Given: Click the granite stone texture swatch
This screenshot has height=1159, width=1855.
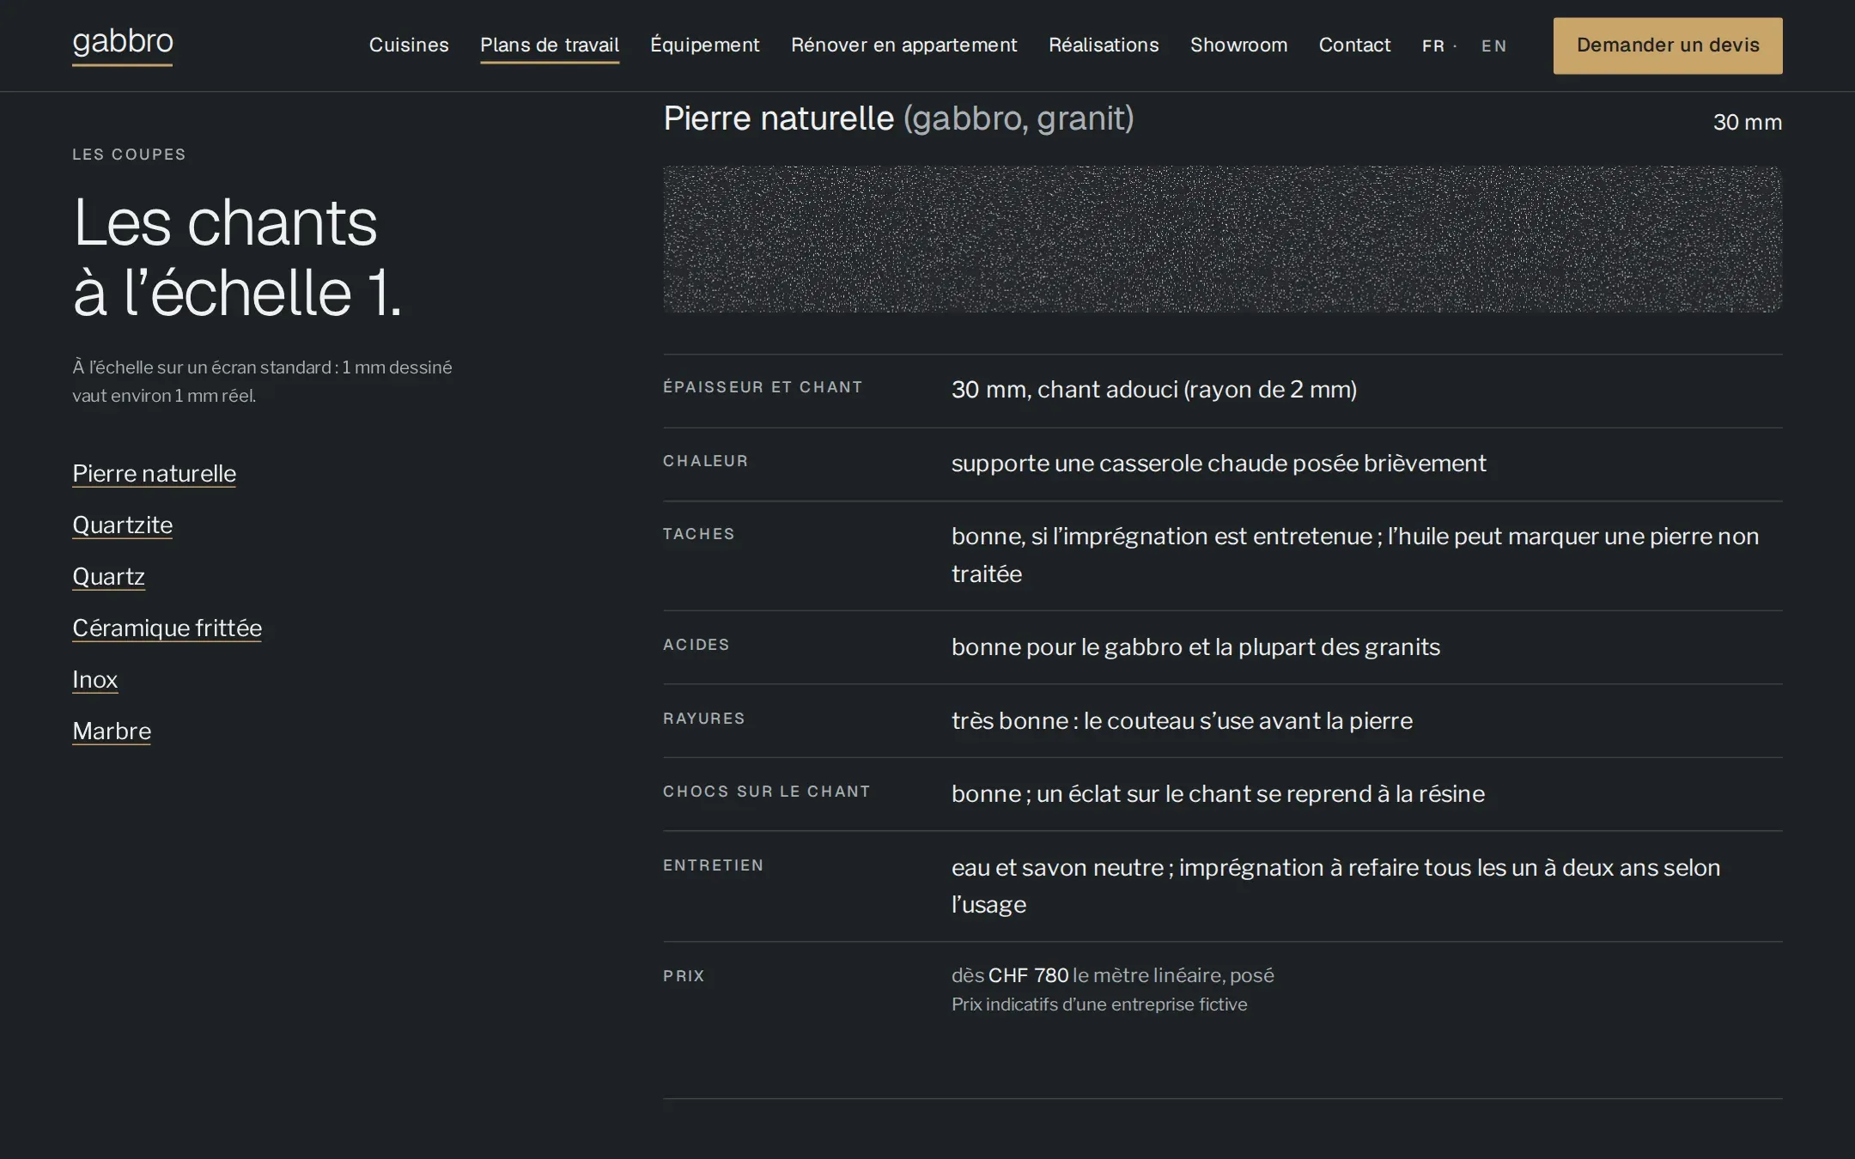Looking at the screenshot, I should point(1223,240).
